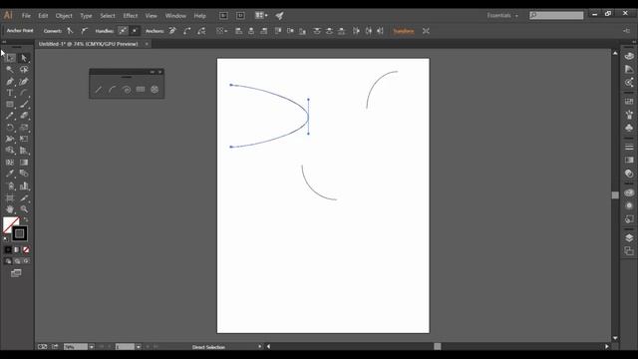Choose the Polar Grid tool in the floating panel
This screenshot has width=638, height=359.
[155, 89]
